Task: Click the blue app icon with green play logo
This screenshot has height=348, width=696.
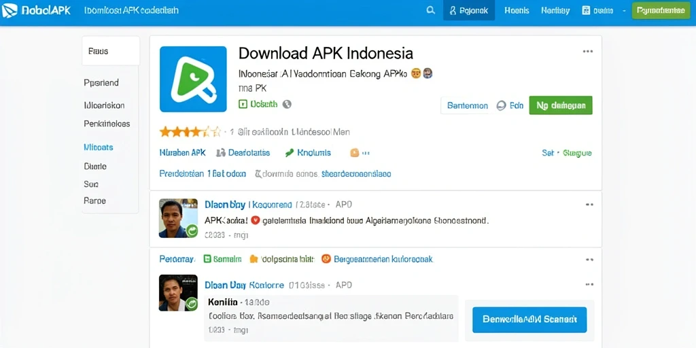Action: (x=193, y=79)
